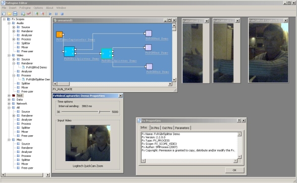The width and height of the screenshot is (297, 183).
Task: Start the graph with the Play icon
Action: [50, 14]
